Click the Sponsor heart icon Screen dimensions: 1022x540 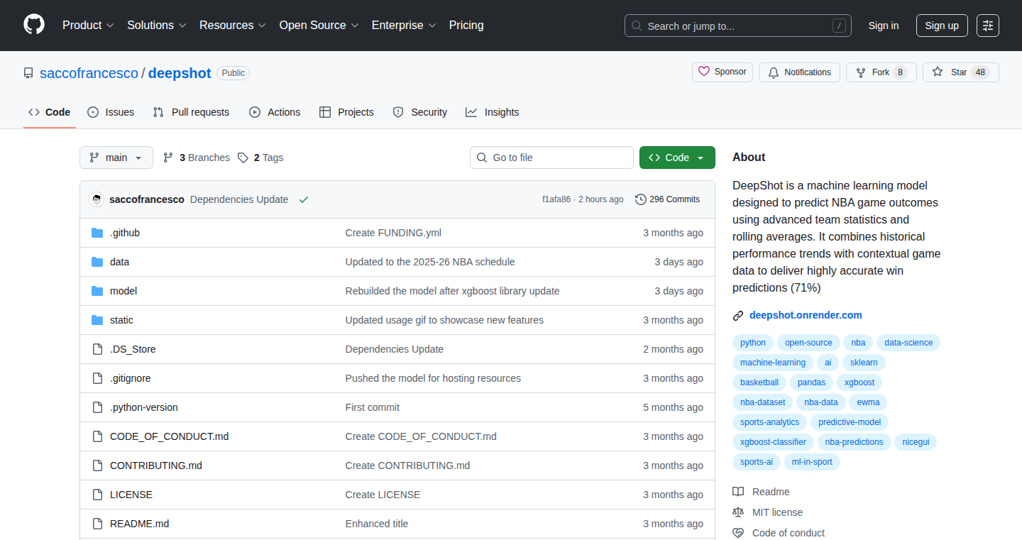(704, 72)
